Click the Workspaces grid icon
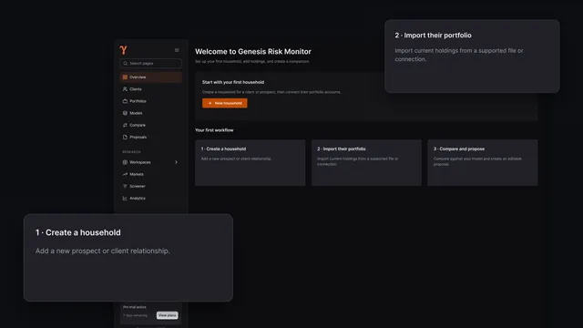 coord(125,162)
